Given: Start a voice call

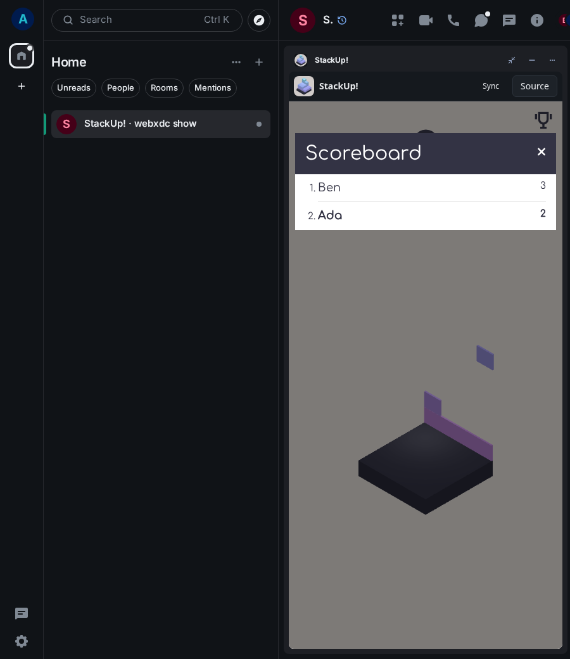Looking at the screenshot, I should tap(453, 20).
